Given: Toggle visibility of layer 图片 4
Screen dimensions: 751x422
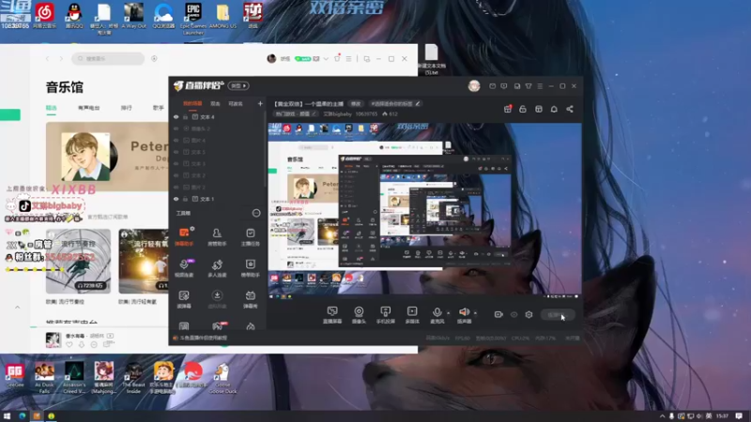Looking at the screenshot, I should (176, 140).
